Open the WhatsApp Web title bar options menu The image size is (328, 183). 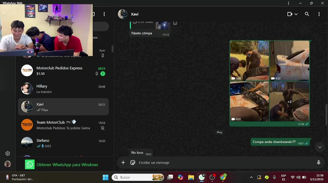point(288,3)
